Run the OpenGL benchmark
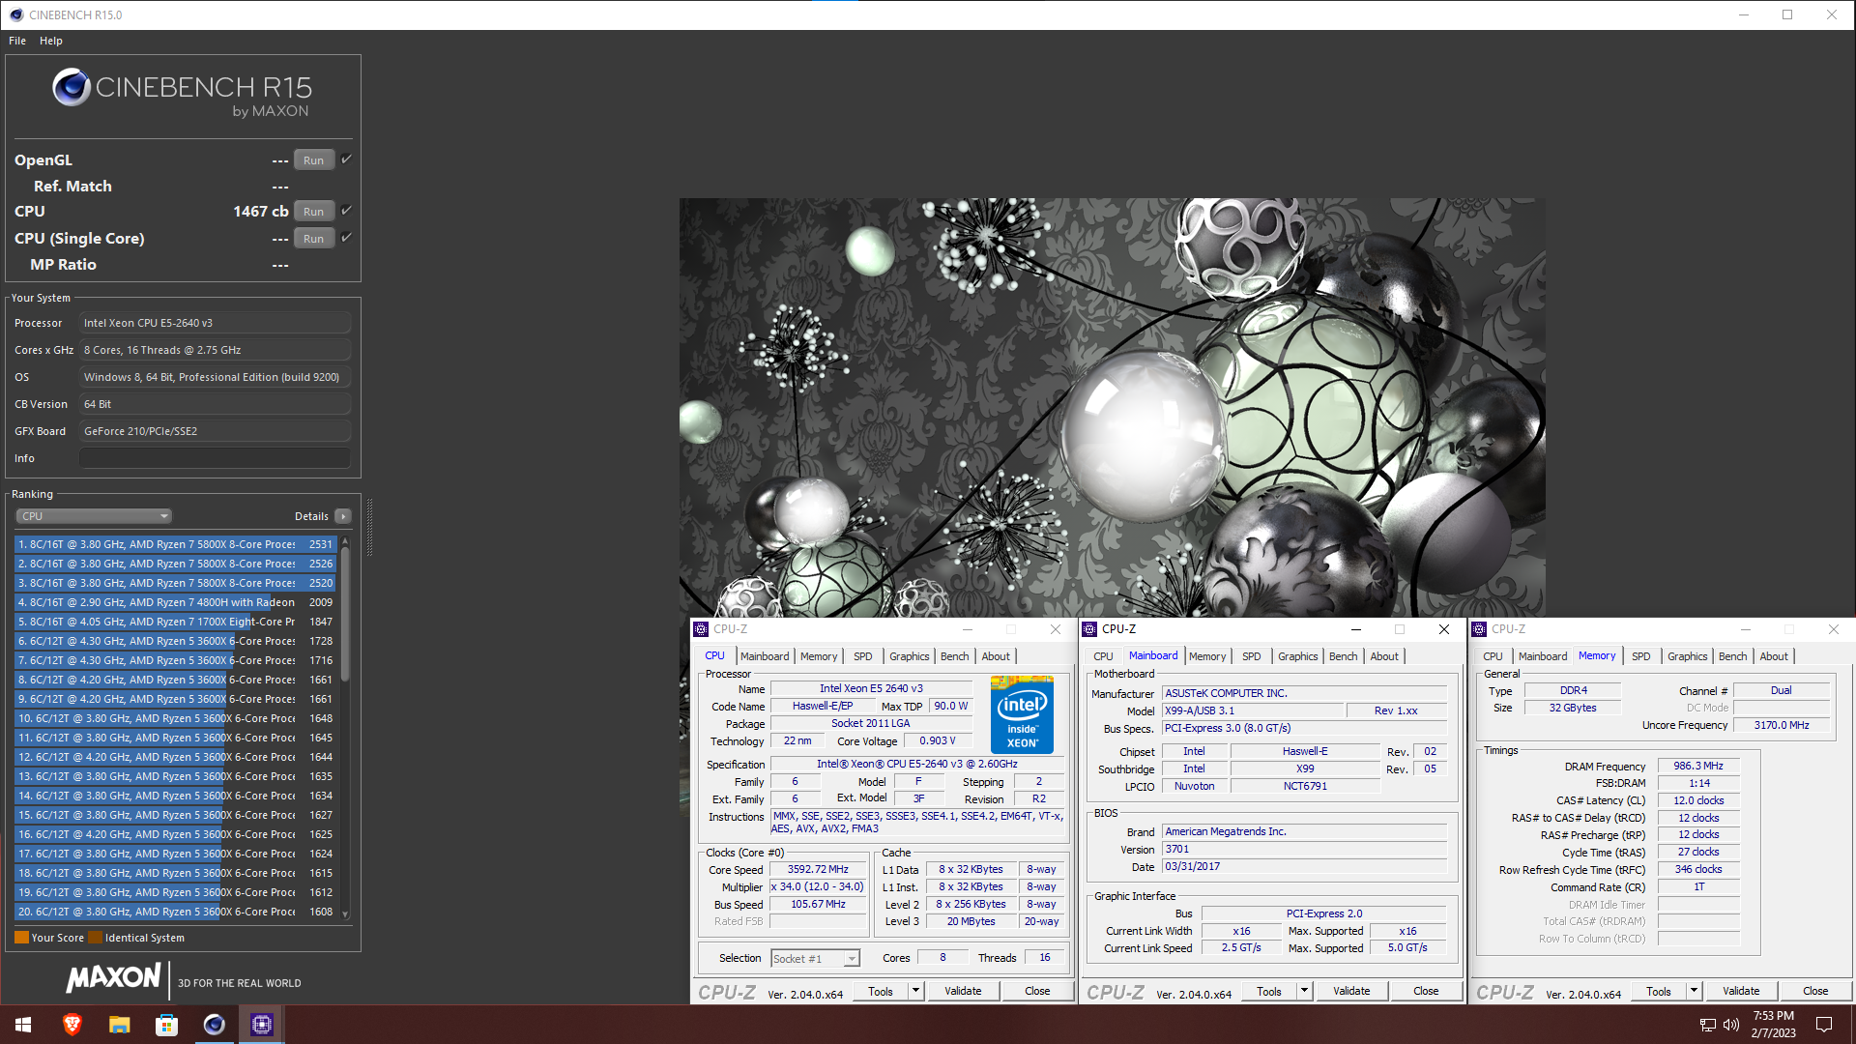Viewport: 1856px width, 1044px height. [x=314, y=160]
